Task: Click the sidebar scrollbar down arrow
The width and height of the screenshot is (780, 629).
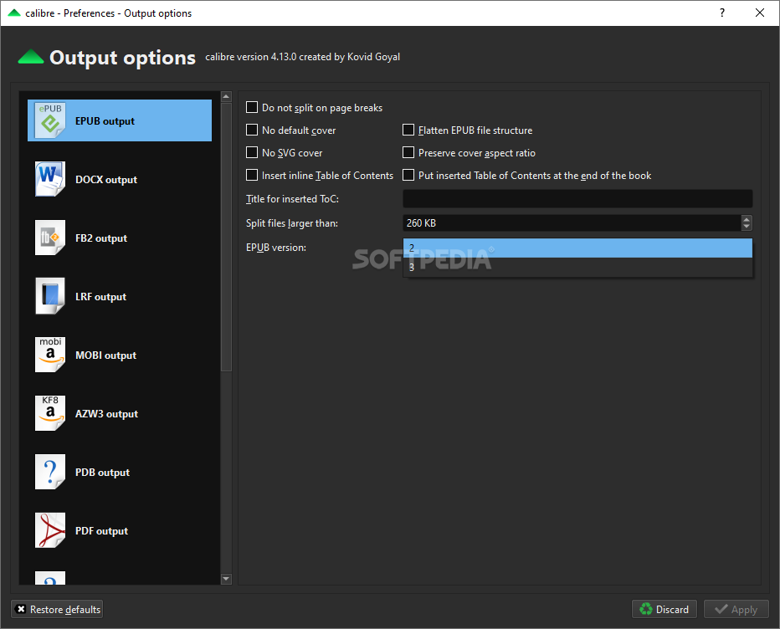Action: [x=226, y=579]
